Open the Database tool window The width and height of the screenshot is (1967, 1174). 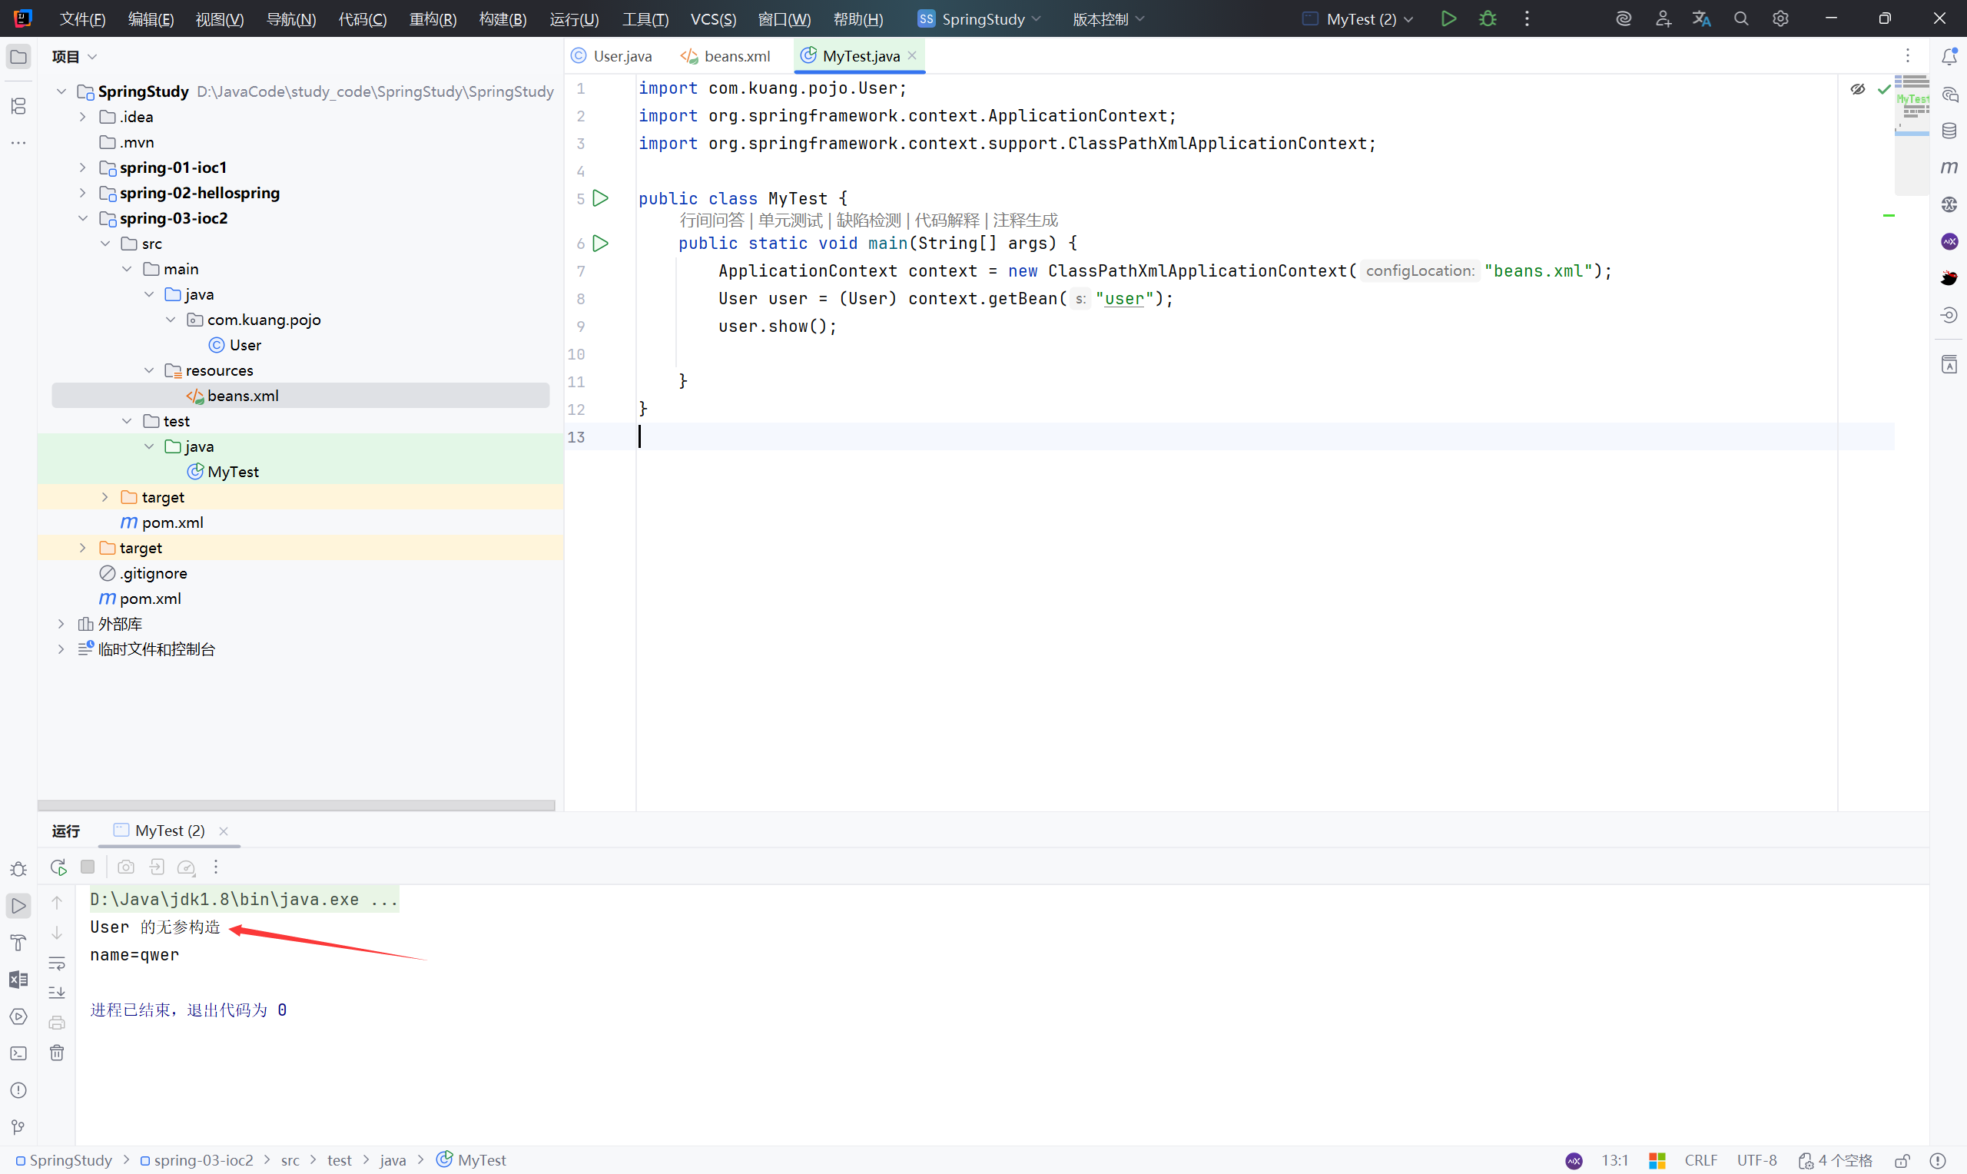point(1949,131)
